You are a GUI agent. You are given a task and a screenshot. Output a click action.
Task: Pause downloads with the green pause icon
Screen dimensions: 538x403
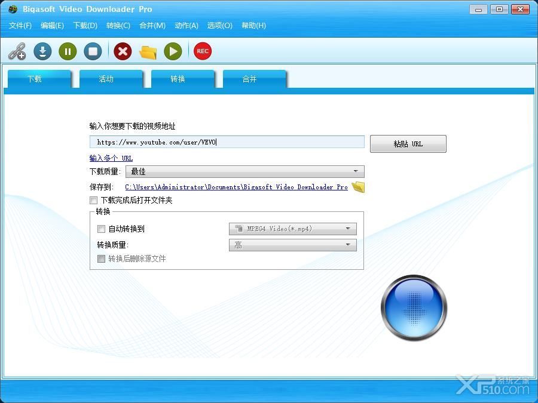[68, 51]
